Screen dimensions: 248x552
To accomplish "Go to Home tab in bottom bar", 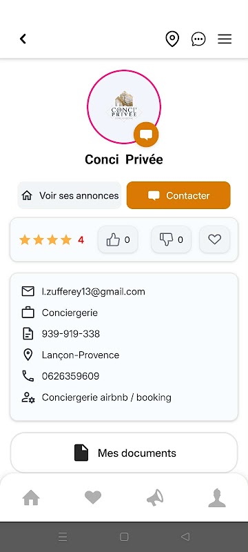I will [x=31, y=498].
